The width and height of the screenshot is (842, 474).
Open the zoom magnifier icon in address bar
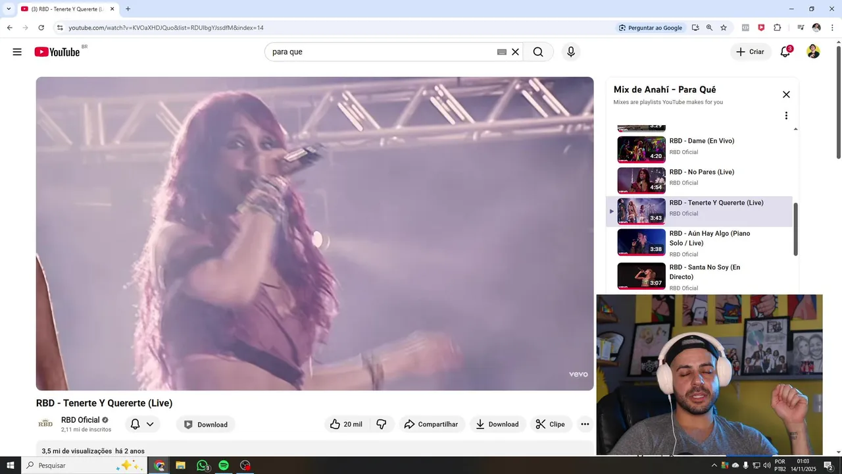point(709,28)
